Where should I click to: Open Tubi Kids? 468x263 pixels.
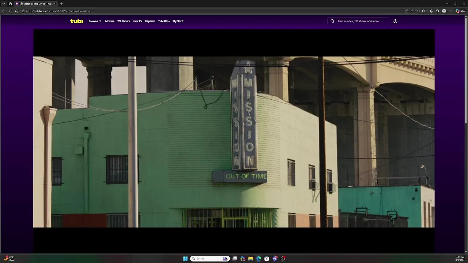164,21
